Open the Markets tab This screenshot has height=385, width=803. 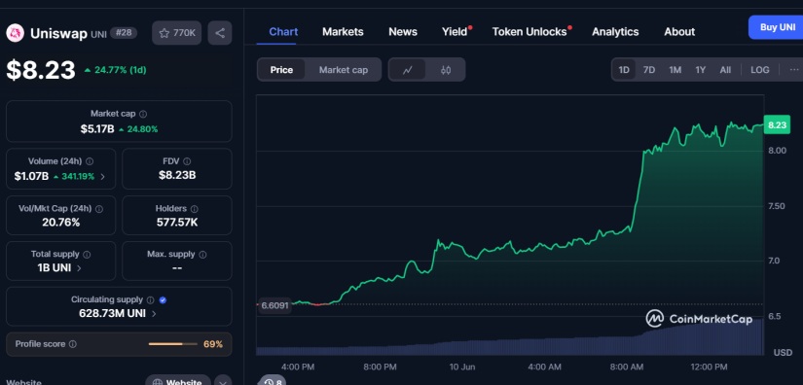pos(343,32)
